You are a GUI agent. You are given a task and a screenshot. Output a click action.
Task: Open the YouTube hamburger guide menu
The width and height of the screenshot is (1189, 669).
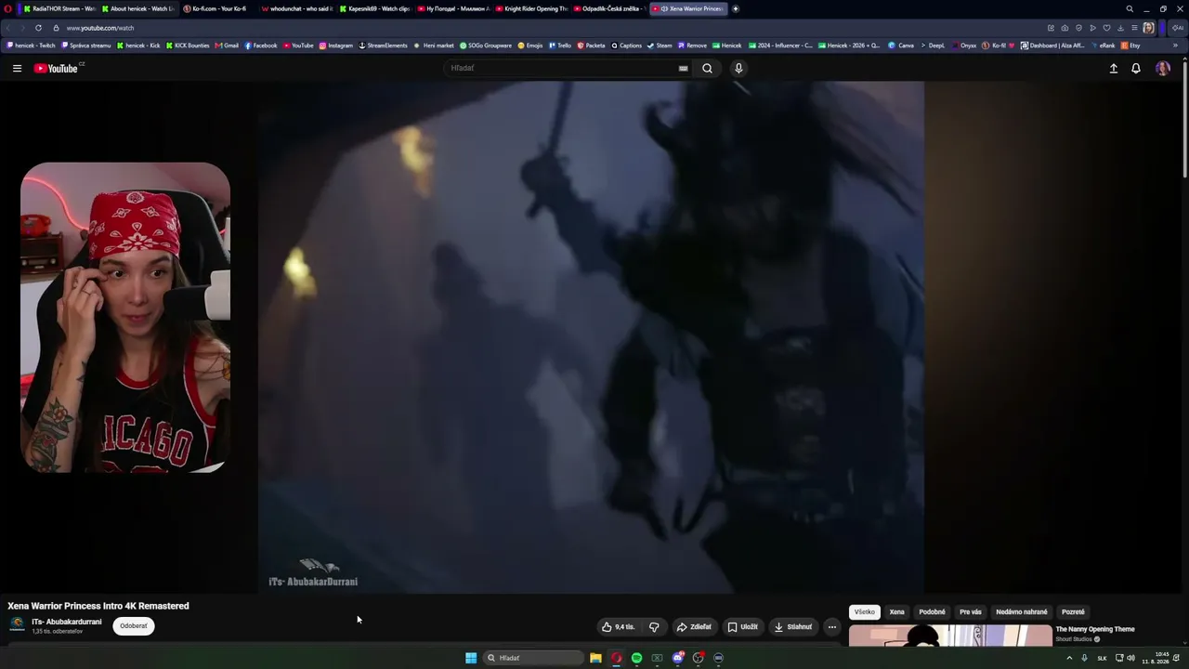click(17, 68)
